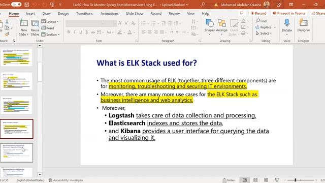Toggle Italic formatting
This screenshot has width=325, height=183.
[75, 32]
